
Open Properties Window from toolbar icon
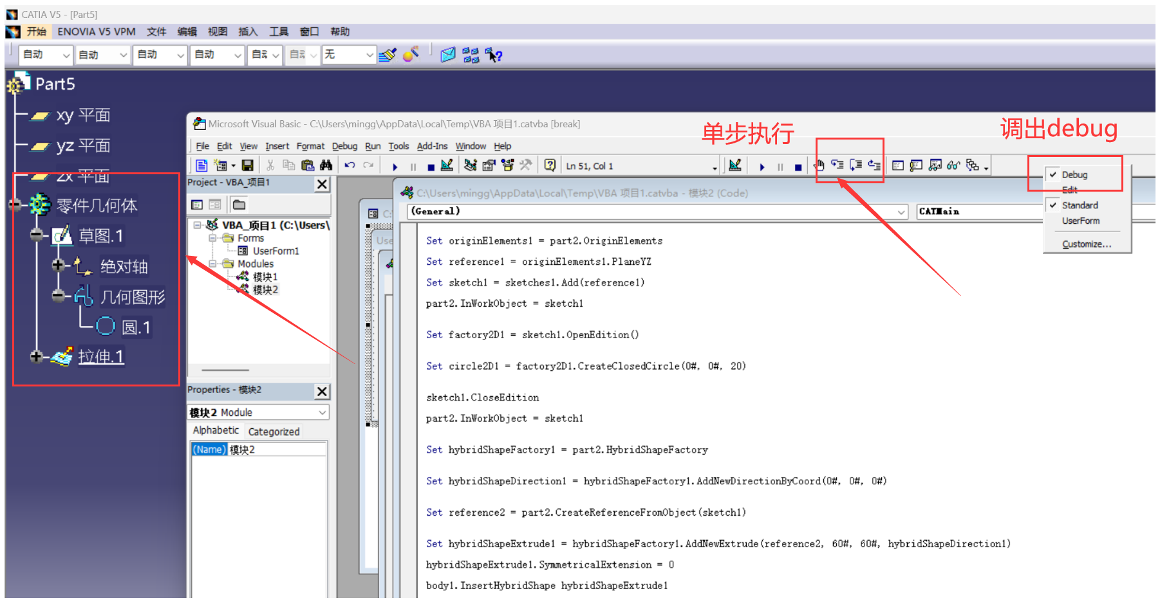(x=489, y=165)
